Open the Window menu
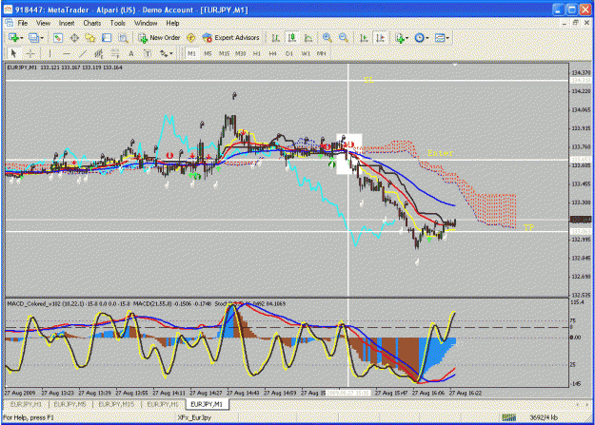This screenshot has height=425, width=595. (x=146, y=23)
